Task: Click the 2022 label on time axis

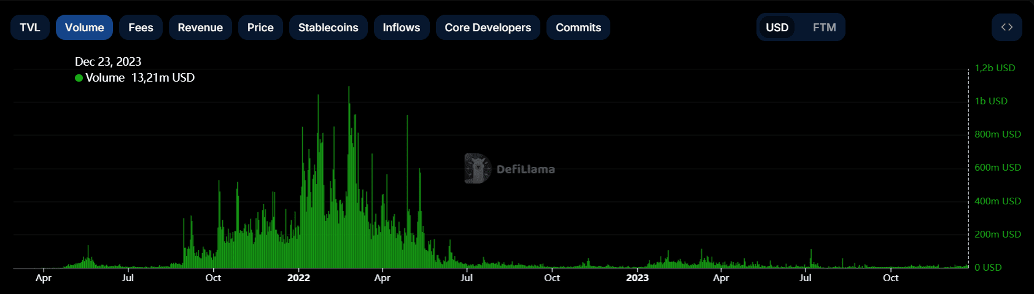Action: point(298,278)
